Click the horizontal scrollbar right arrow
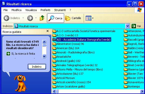145x94 pixels. [x=142, y=91]
